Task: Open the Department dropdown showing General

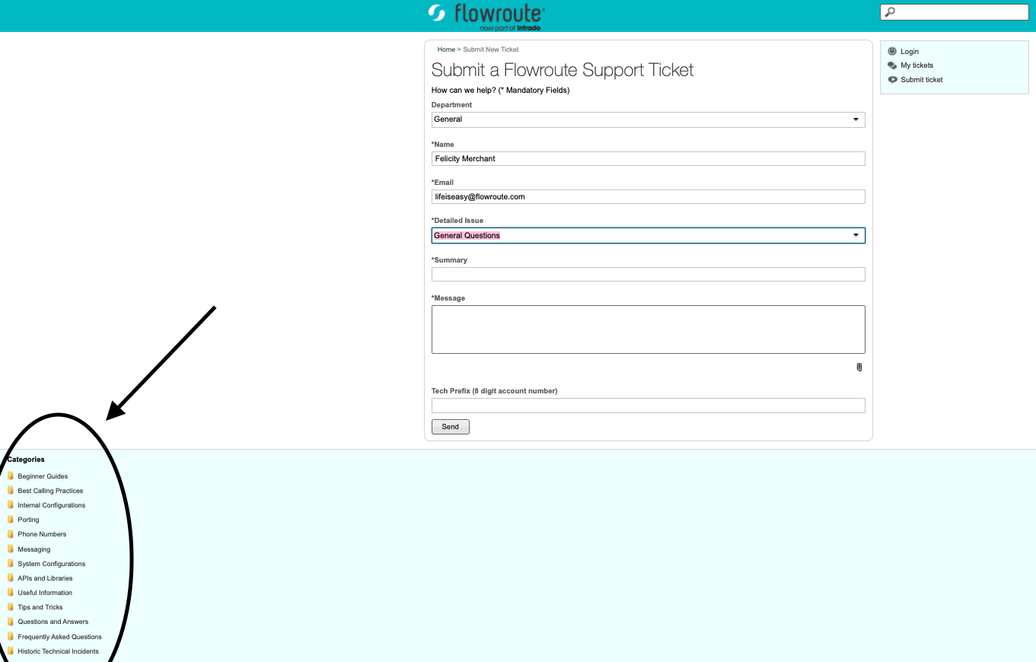Action: click(648, 119)
